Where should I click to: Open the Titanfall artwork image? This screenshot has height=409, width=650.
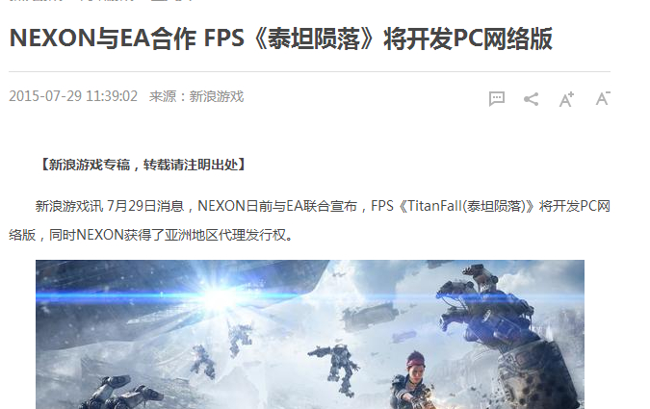(x=310, y=334)
